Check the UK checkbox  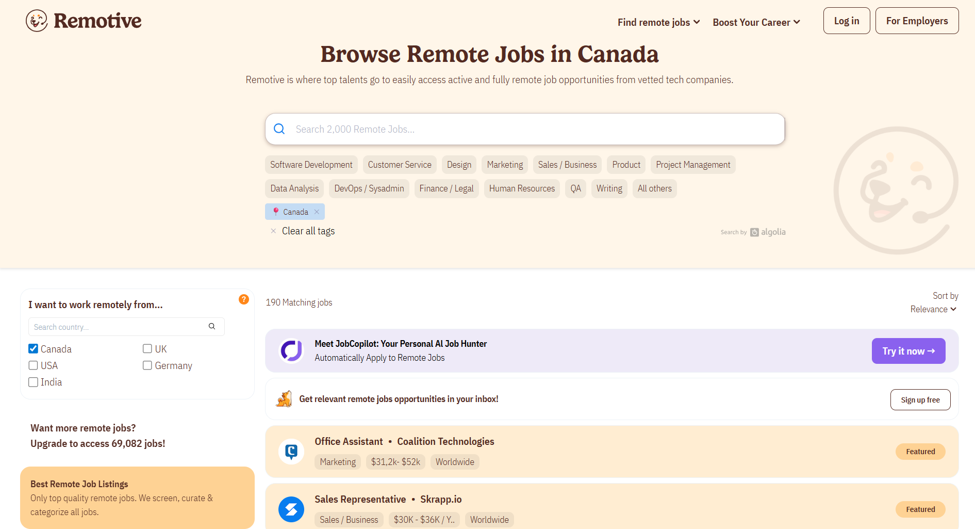(147, 349)
